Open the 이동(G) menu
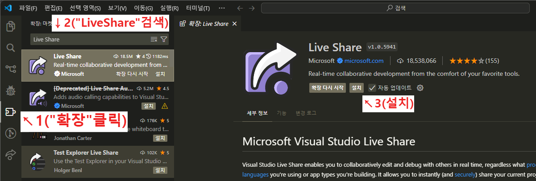Image resolution: width=536 pixels, height=181 pixels. tap(143, 8)
